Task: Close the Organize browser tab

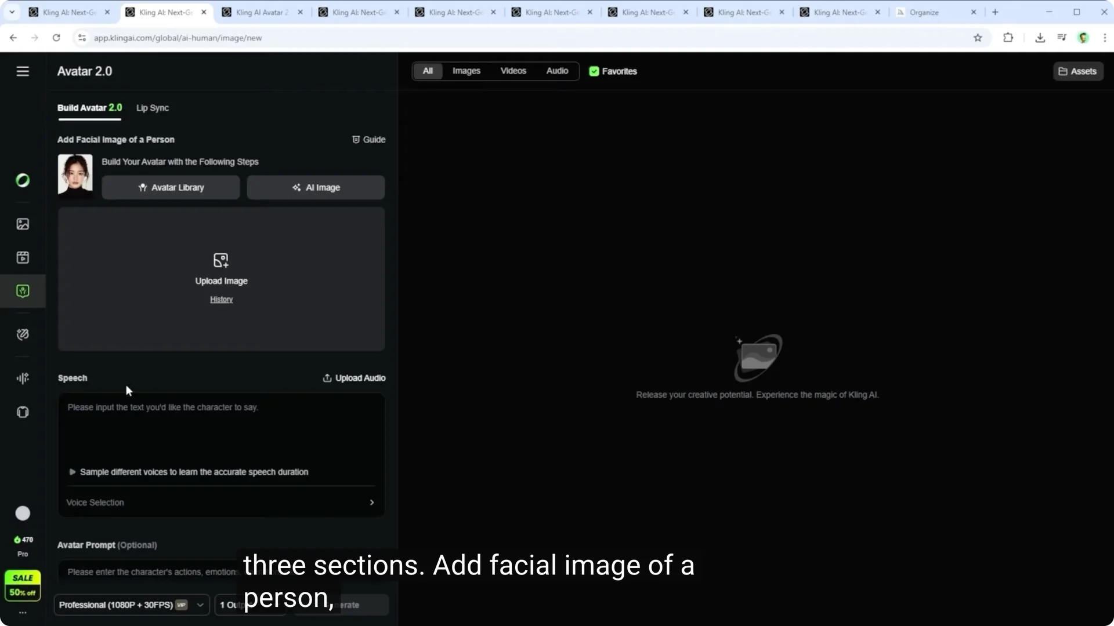Action: [974, 12]
